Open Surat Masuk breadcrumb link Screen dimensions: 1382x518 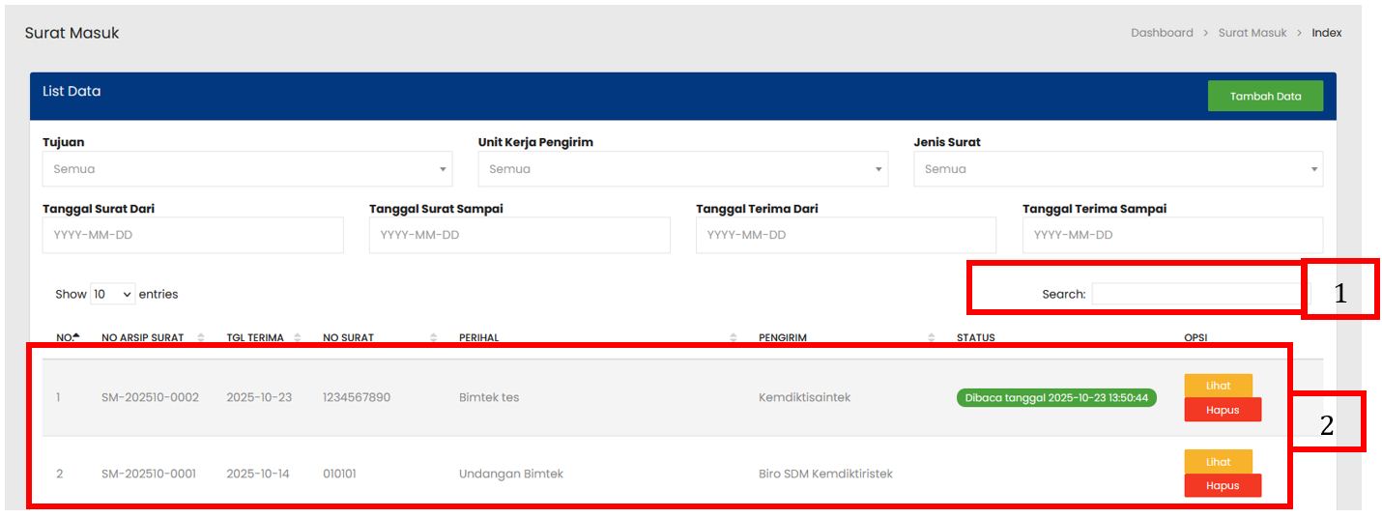(x=1252, y=33)
